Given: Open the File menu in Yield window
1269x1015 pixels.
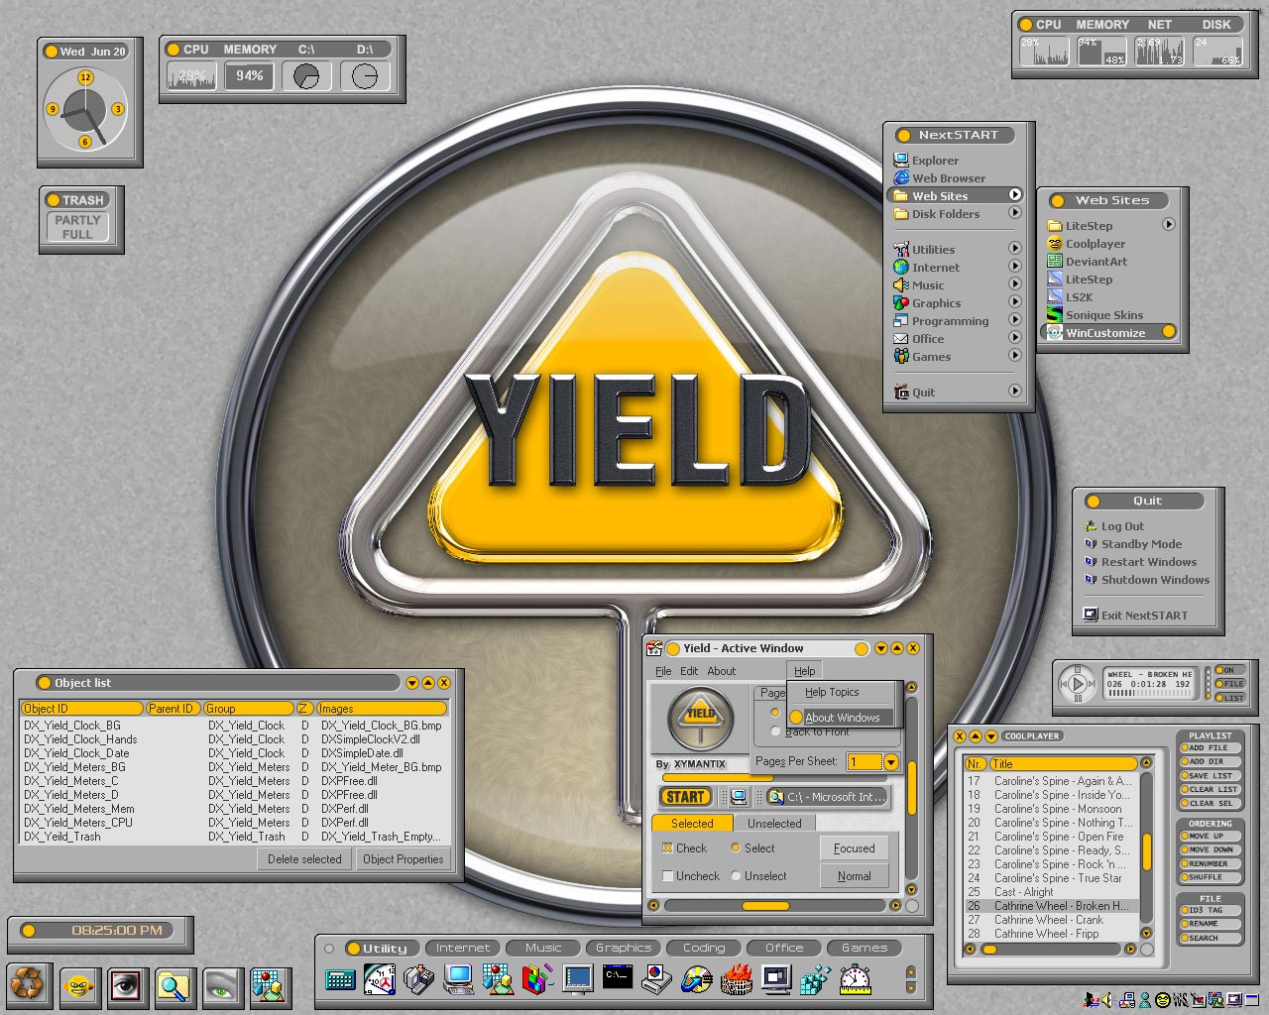Looking at the screenshot, I should click(x=663, y=671).
